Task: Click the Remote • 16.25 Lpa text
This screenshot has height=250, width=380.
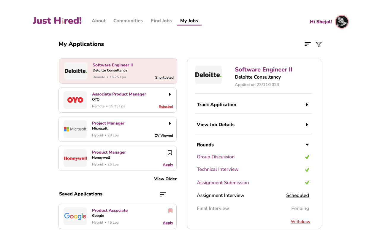Action: tap(109, 77)
